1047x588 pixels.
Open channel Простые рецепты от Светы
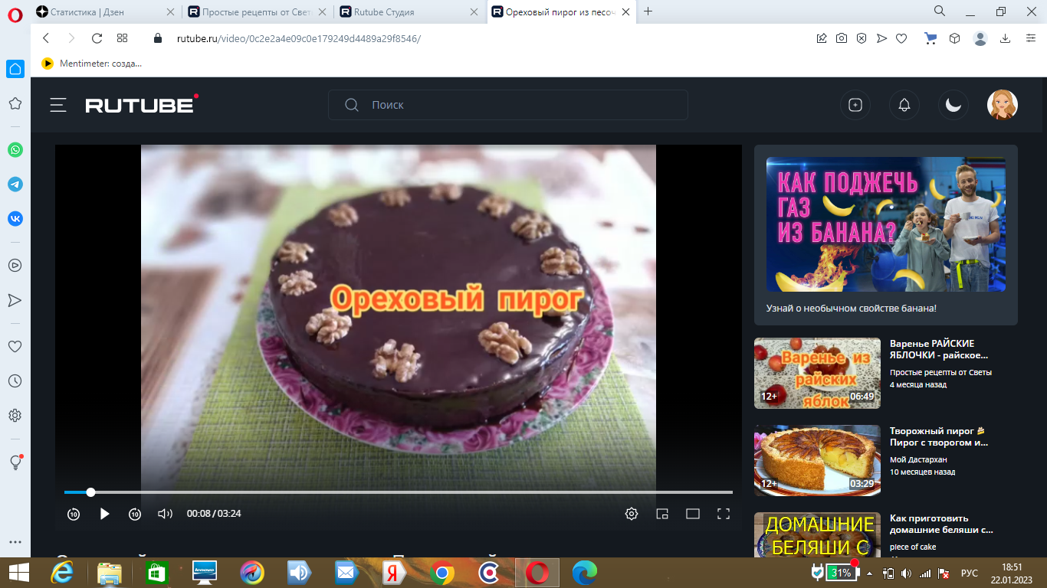click(940, 373)
